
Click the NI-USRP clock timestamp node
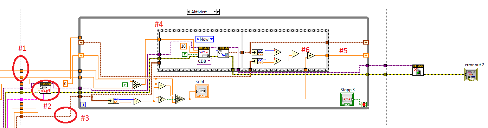pyautogui.click(x=223, y=52)
